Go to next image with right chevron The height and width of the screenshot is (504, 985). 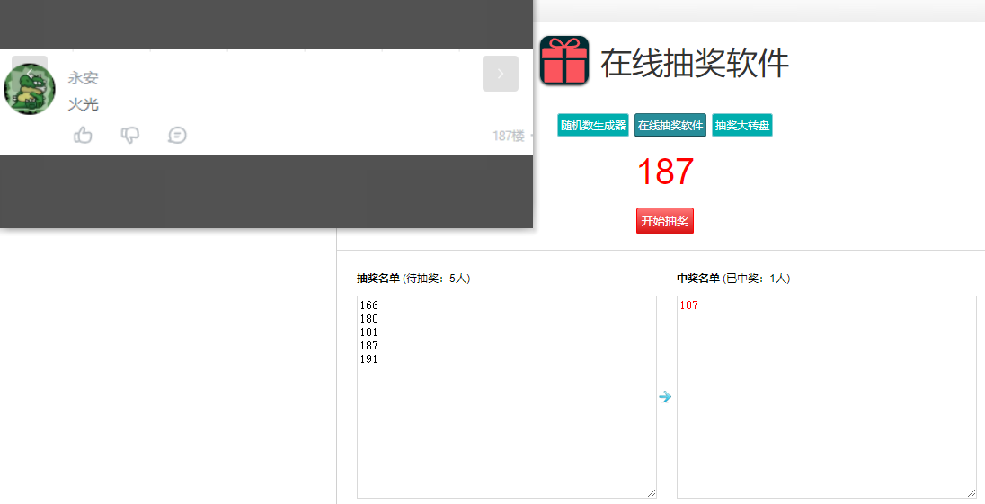[x=501, y=74]
